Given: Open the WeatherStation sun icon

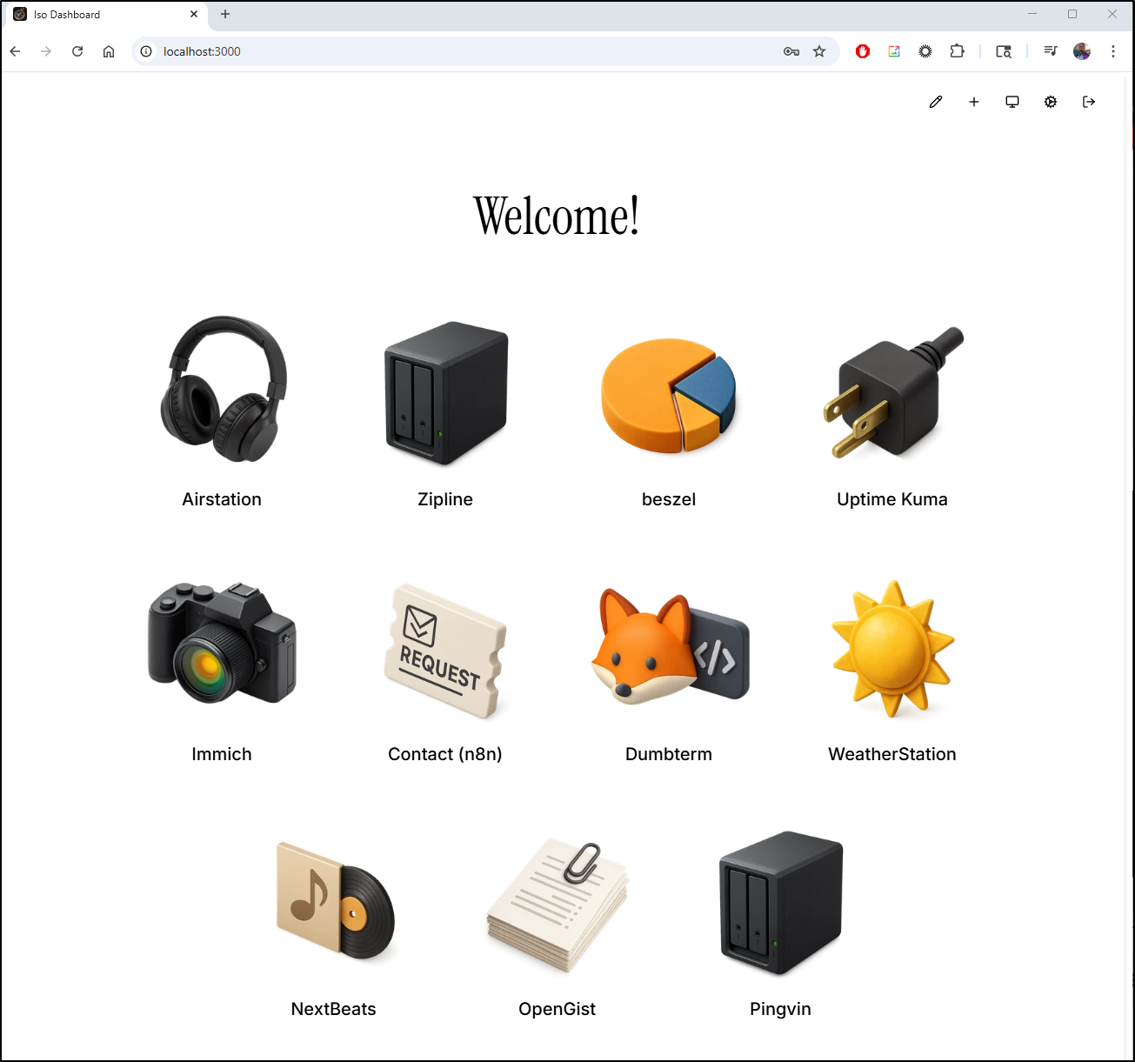Looking at the screenshot, I should click(x=892, y=649).
